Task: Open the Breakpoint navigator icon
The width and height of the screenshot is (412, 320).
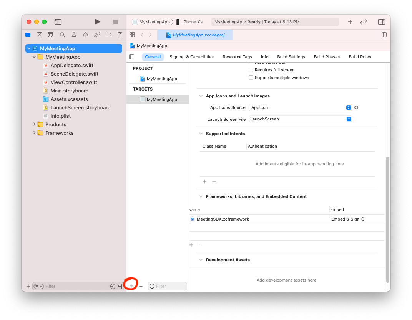Action: point(108,35)
